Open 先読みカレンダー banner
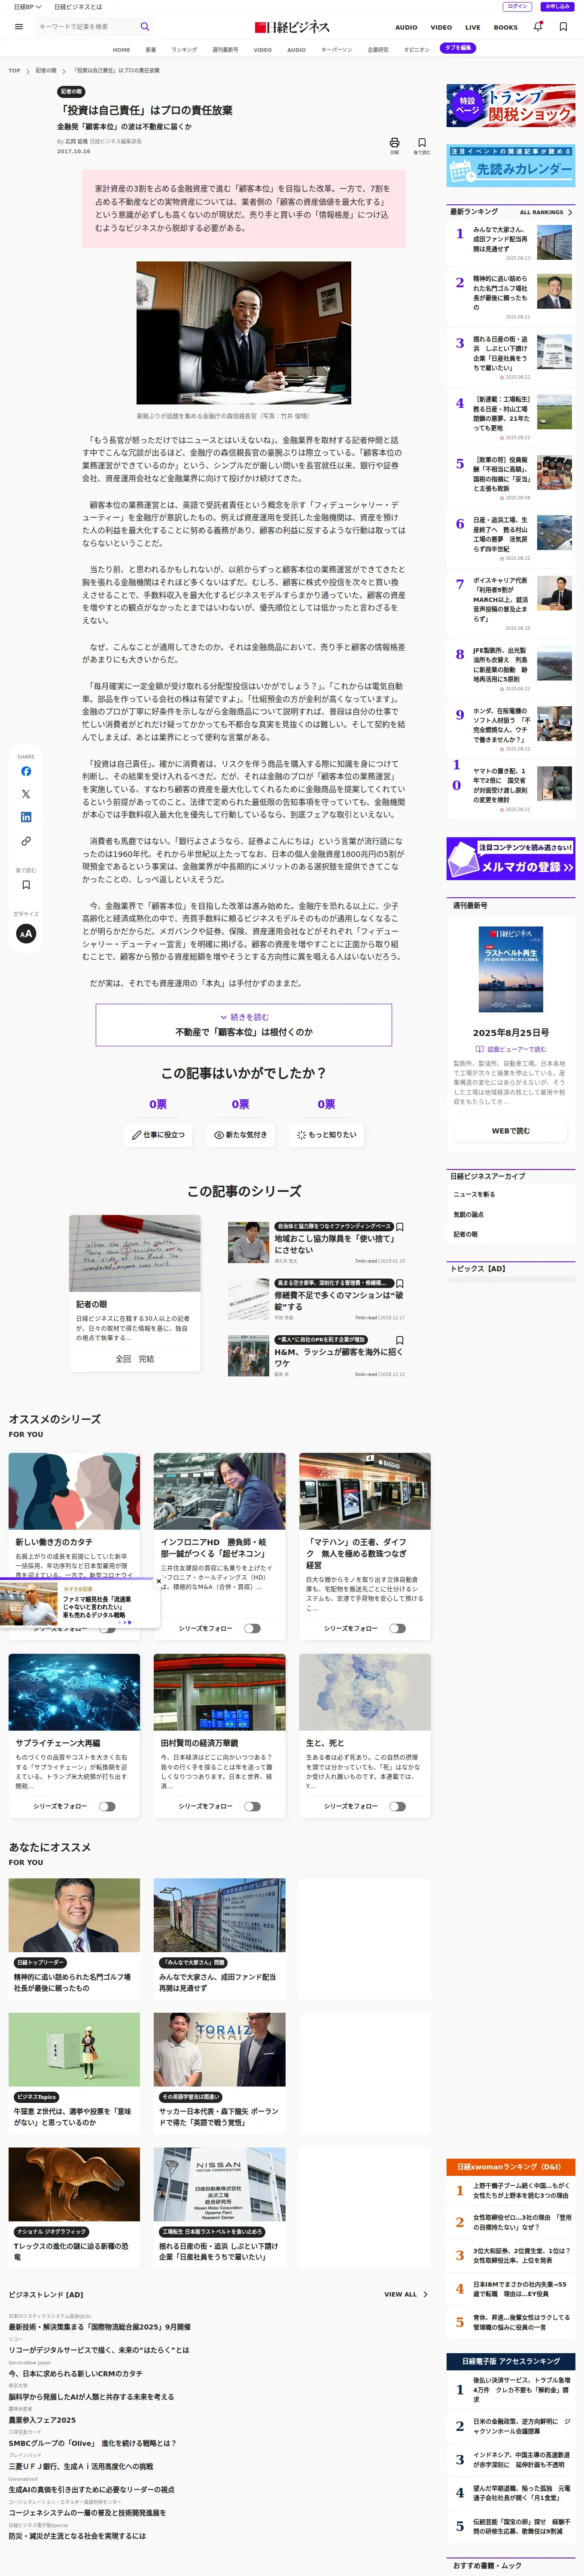Screen dimensions: 584x2576 click(x=511, y=166)
